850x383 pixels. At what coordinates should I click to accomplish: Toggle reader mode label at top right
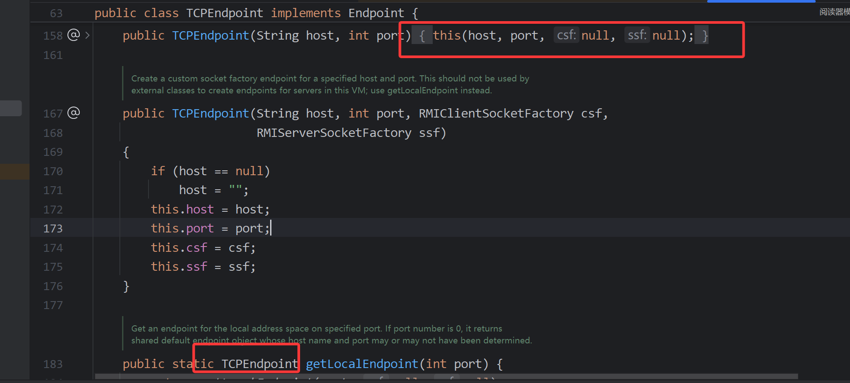click(834, 12)
